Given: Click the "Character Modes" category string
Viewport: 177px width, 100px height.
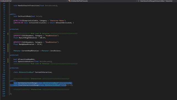Looking at the screenshot, I should pyautogui.click(x=58, y=21).
